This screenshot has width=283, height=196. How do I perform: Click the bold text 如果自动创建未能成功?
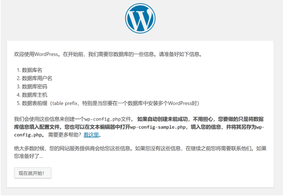[163, 119]
